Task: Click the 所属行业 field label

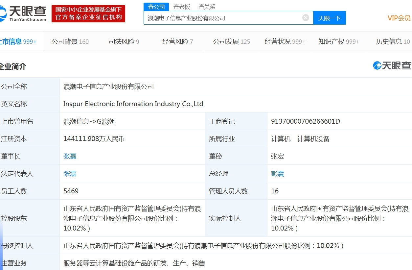Action: pos(222,139)
